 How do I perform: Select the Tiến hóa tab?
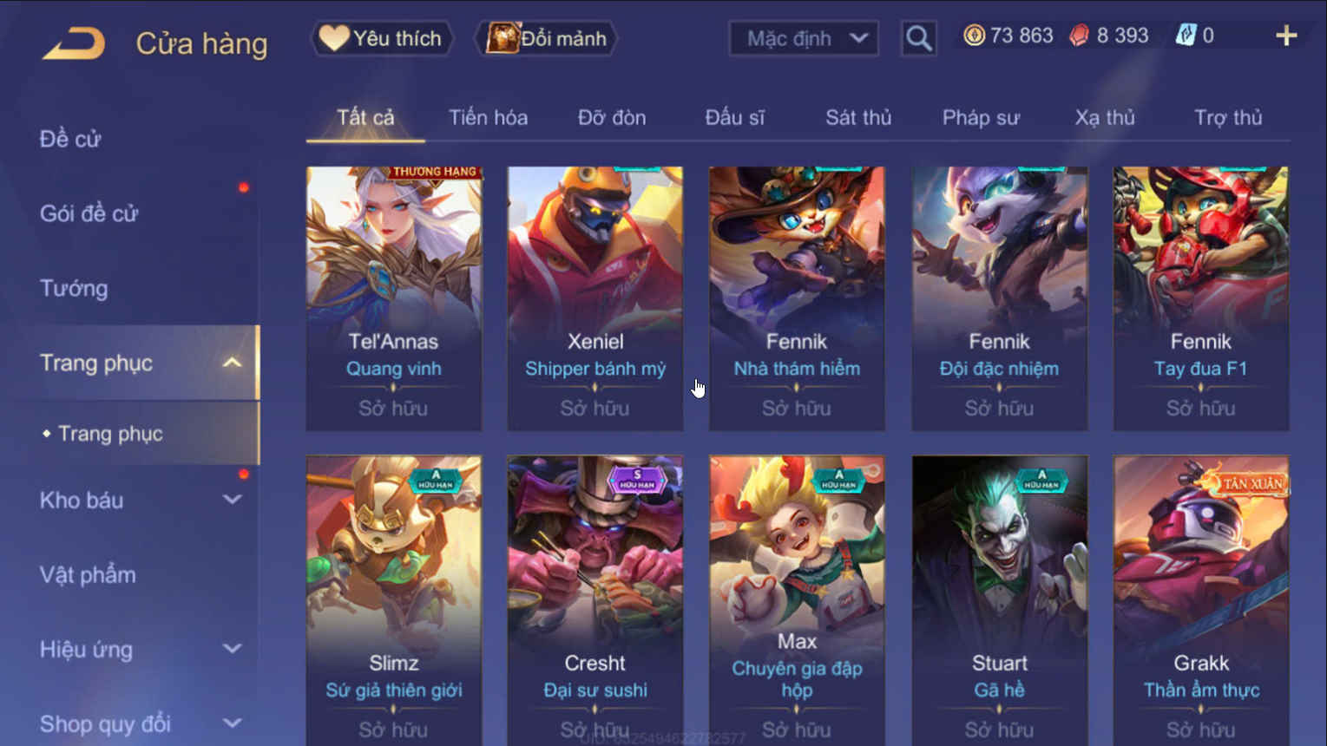click(x=488, y=118)
